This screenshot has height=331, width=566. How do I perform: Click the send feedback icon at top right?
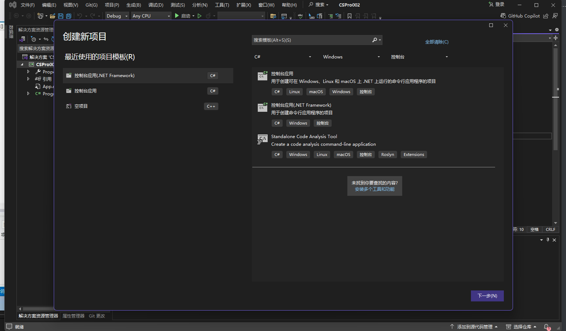click(555, 16)
